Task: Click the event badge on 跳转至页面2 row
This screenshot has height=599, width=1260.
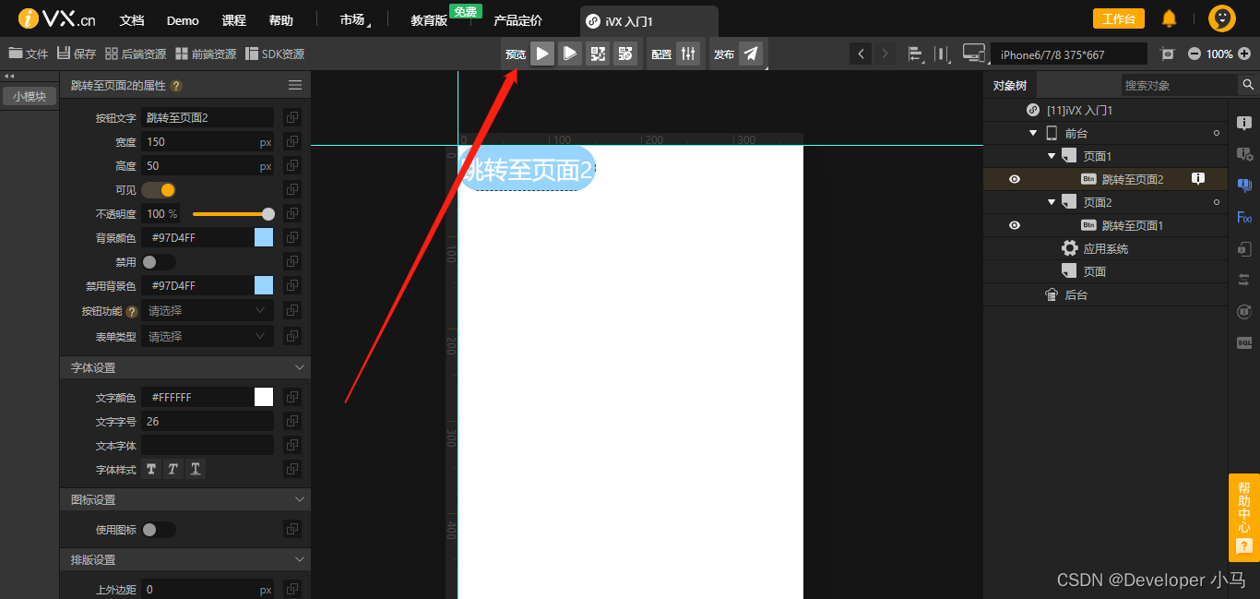Action: click(x=1198, y=179)
